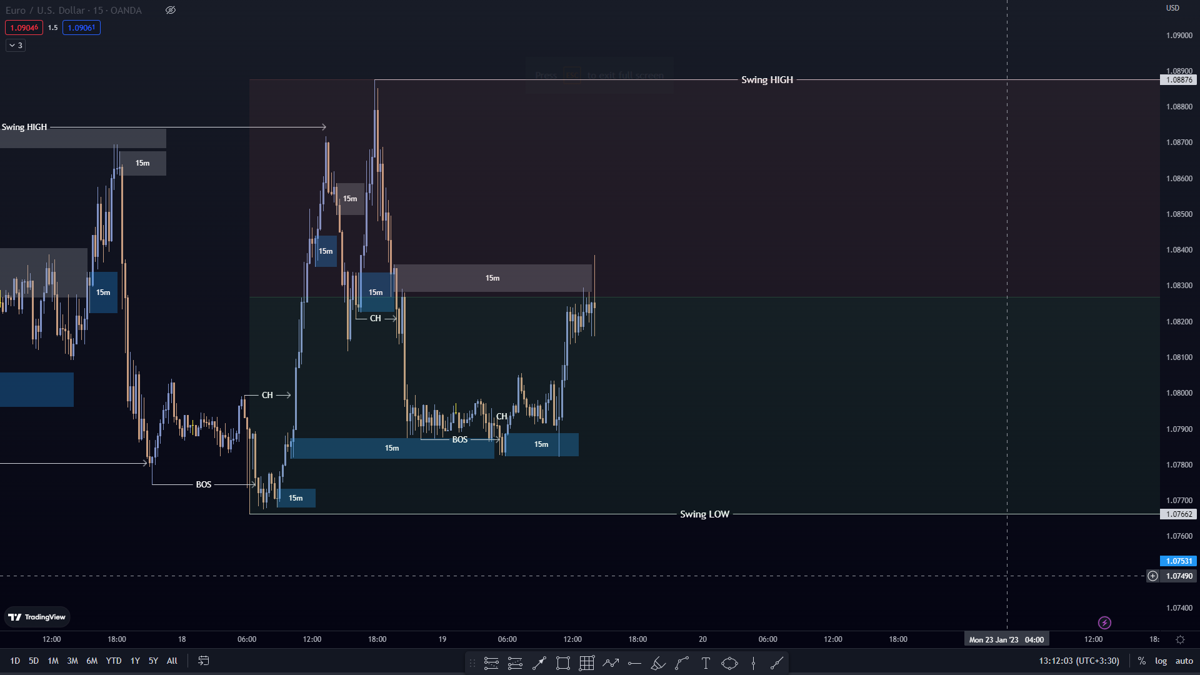Select the arrow drawing tool
The width and height of the screenshot is (1200, 675).
(x=539, y=663)
